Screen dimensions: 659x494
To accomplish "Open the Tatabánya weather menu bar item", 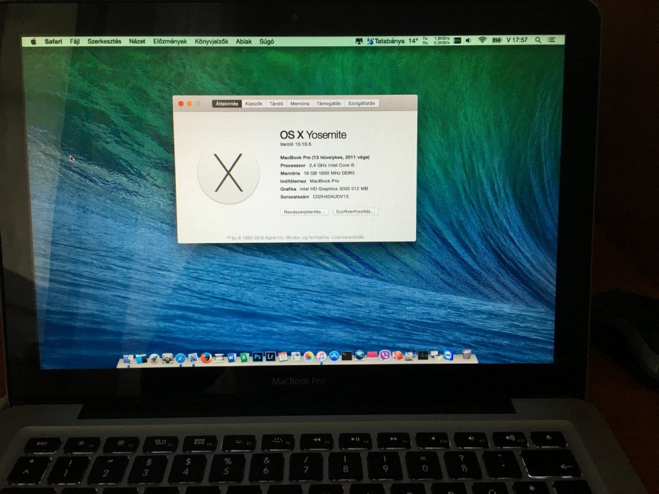I will pyautogui.click(x=393, y=40).
